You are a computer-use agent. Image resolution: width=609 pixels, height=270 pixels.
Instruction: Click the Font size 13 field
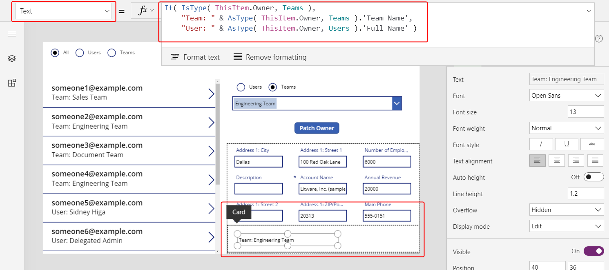tap(586, 112)
